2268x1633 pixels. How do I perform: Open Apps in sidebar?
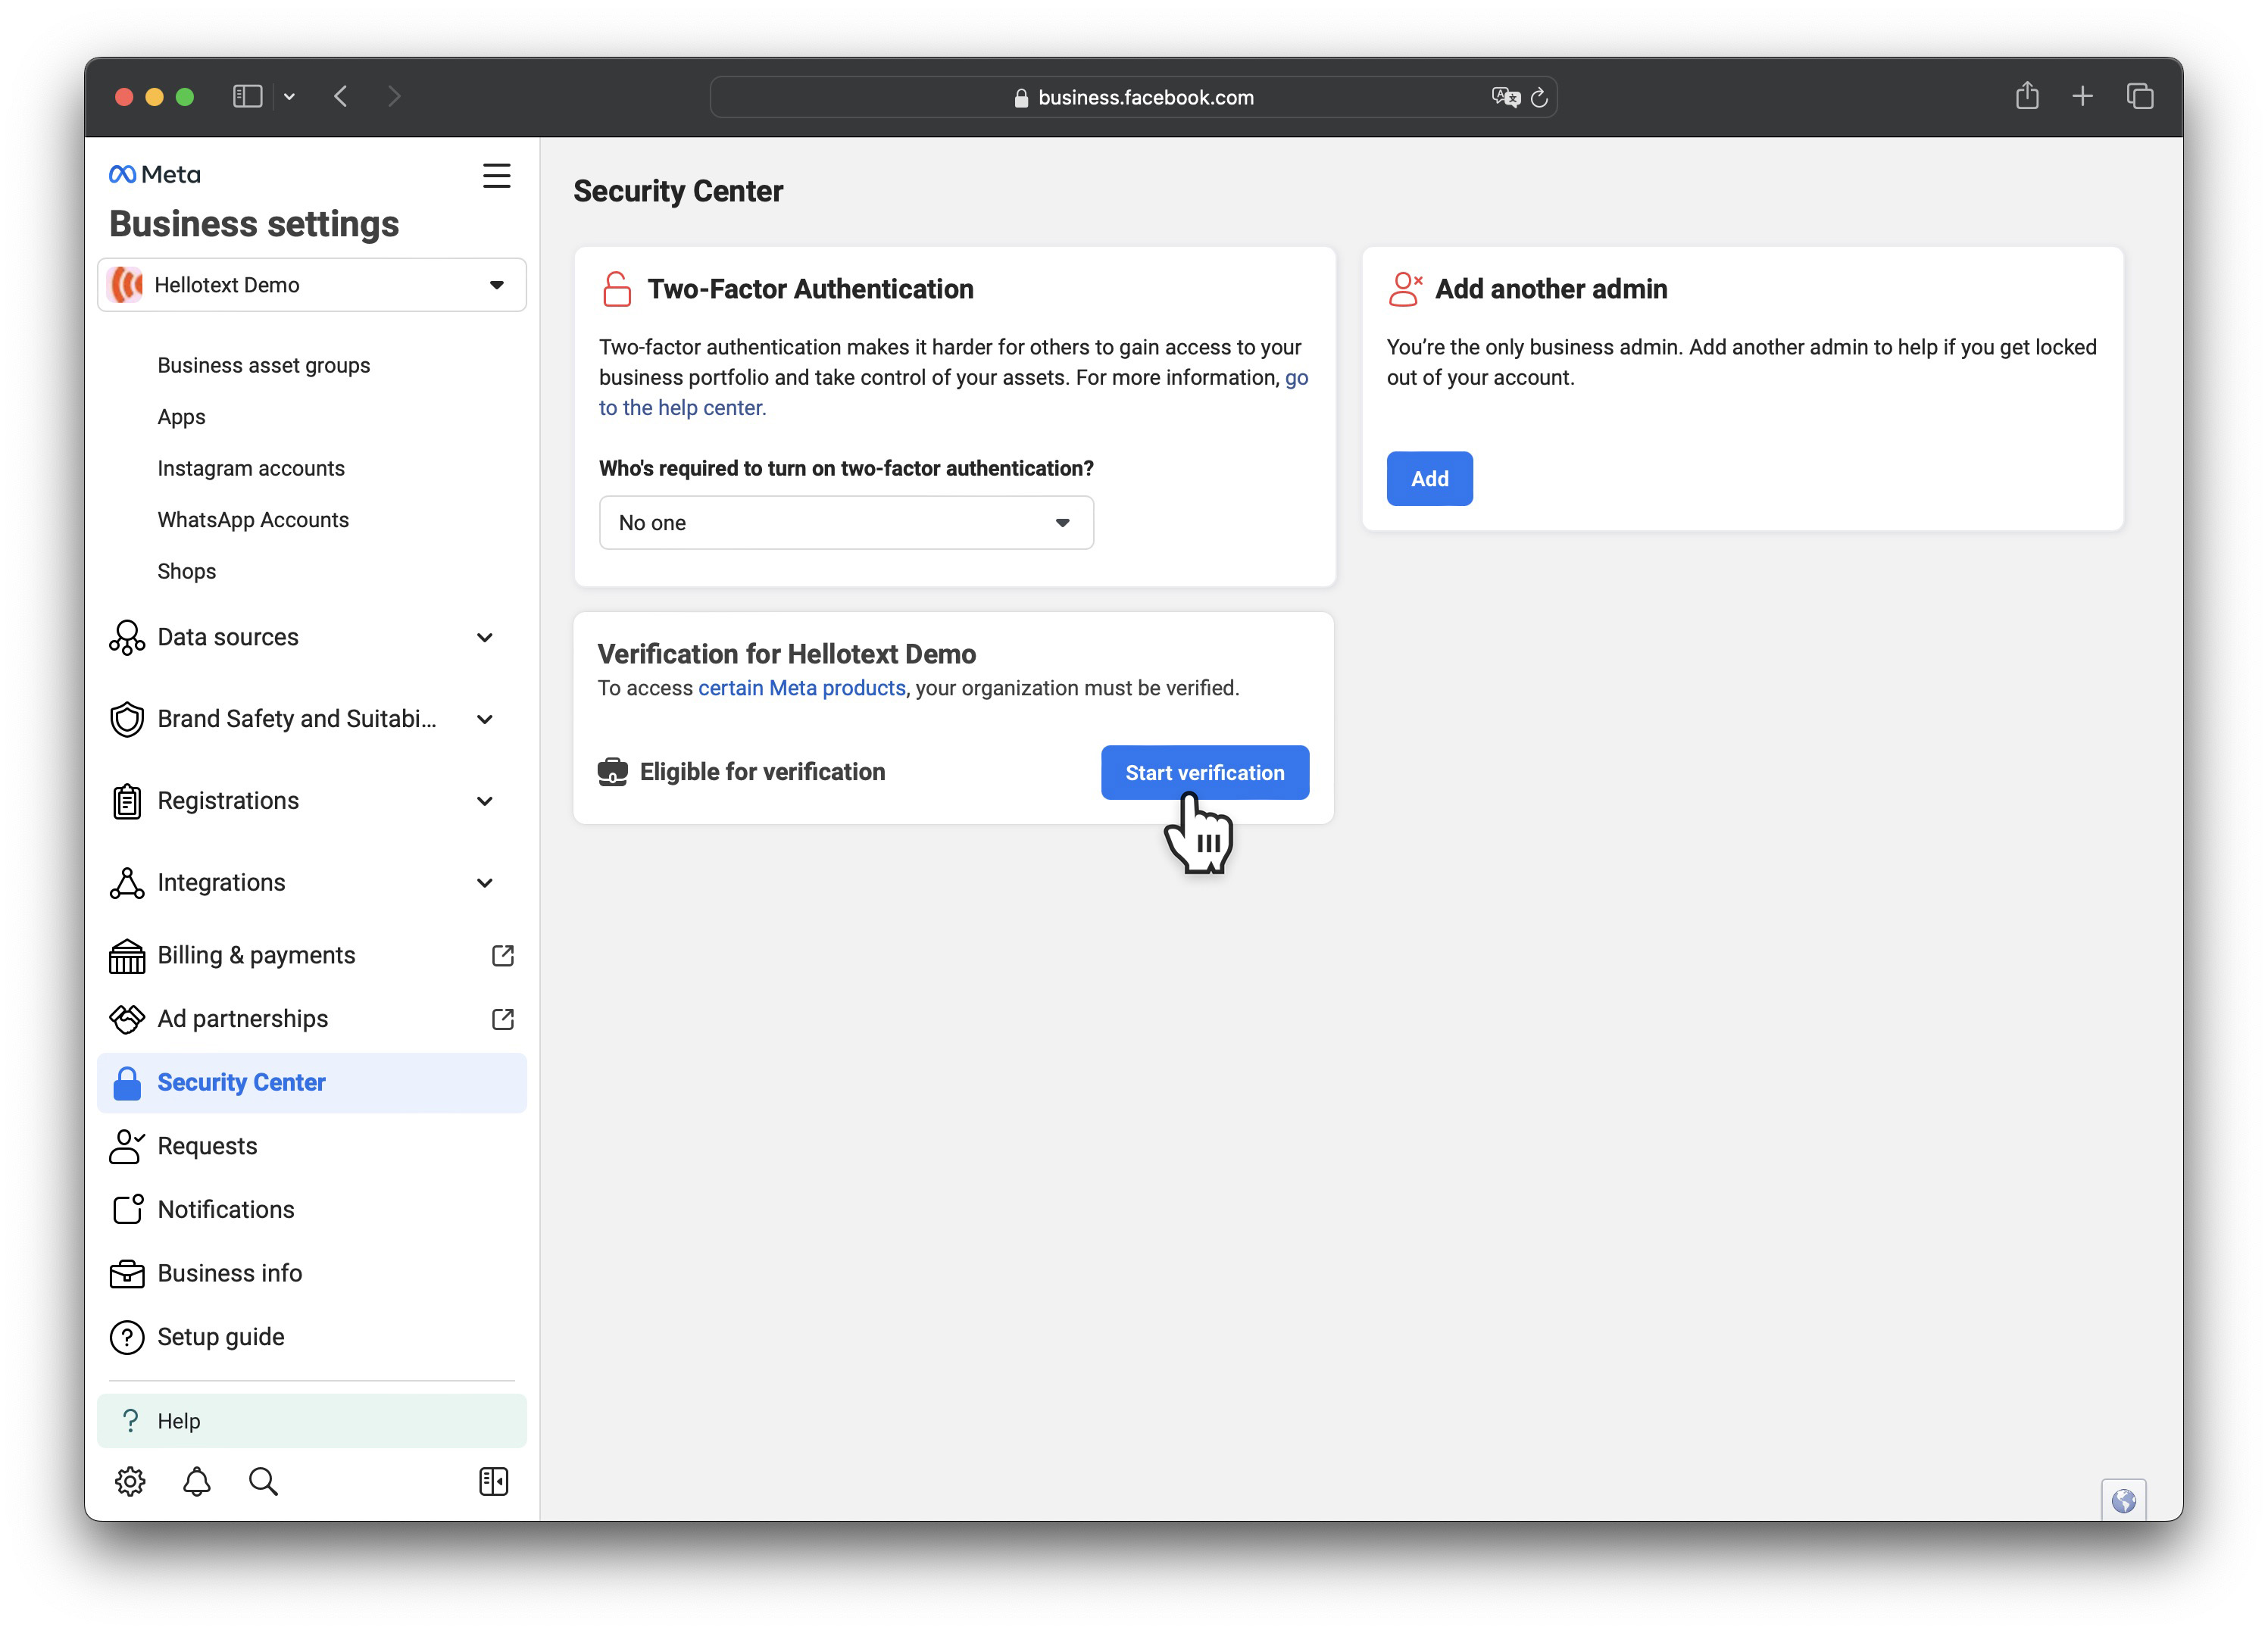click(x=181, y=417)
